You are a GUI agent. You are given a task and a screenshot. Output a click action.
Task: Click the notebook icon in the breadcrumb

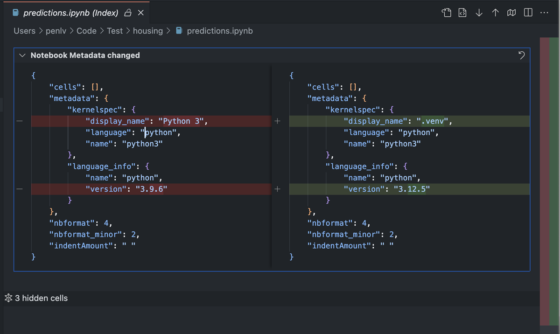[x=179, y=31]
